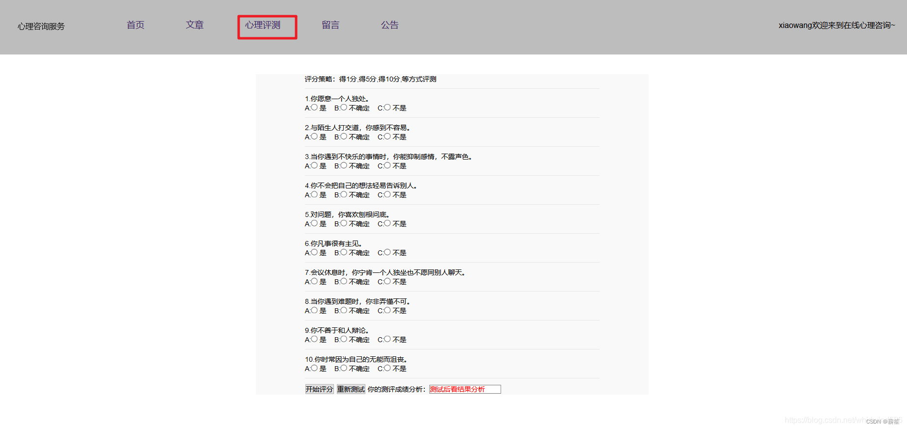Select A 是 for question 1
The height and width of the screenshot is (429, 907).
click(x=314, y=107)
